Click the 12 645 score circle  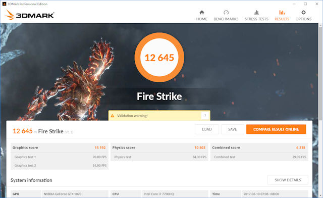point(159,58)
